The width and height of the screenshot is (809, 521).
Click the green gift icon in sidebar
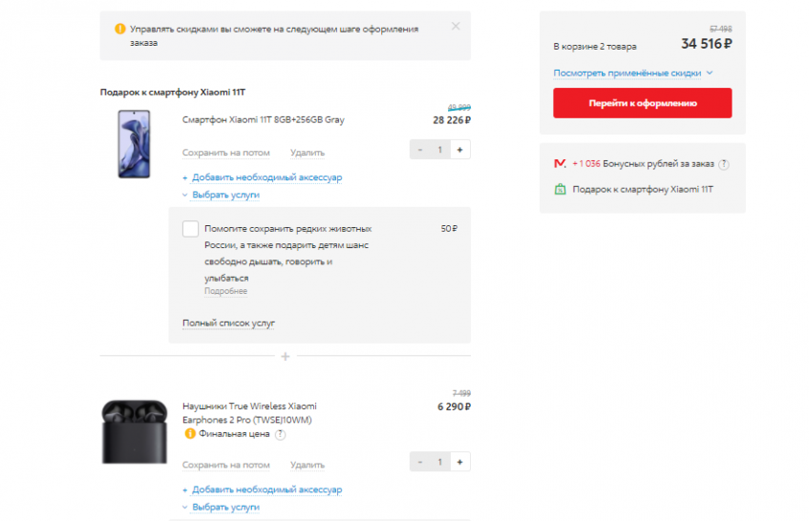pyautogui.click(x=560, y=189)
